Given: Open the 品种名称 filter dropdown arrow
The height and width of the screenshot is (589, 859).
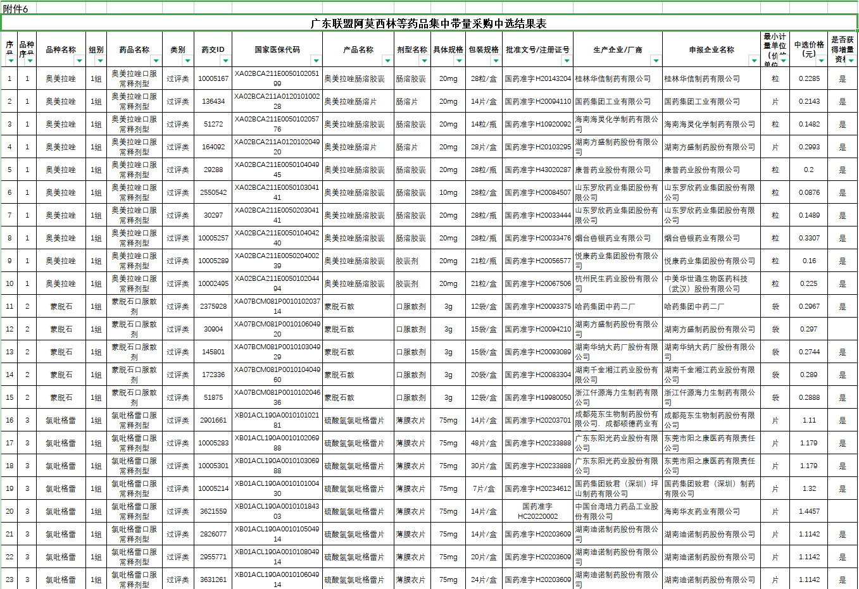Looking at the screenshot, I should point(79,61).
